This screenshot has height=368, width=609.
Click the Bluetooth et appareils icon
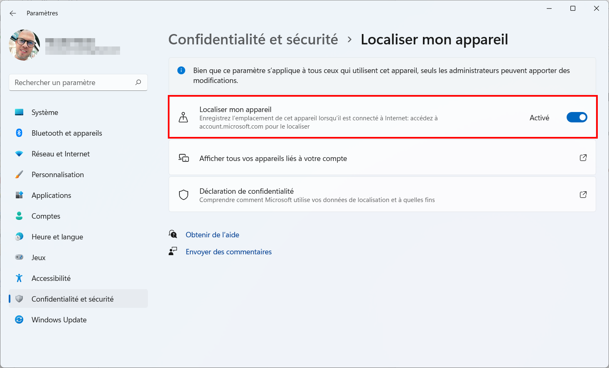[x=19, y=133]
